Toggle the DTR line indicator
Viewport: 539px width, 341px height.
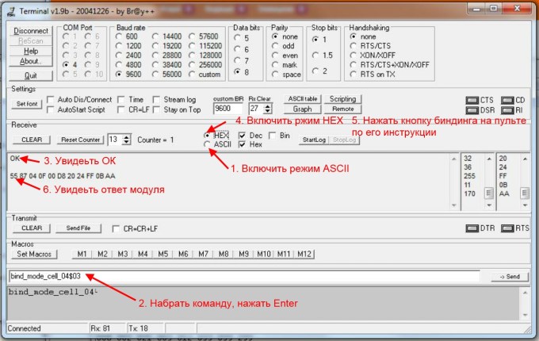[x=472, y=228]
